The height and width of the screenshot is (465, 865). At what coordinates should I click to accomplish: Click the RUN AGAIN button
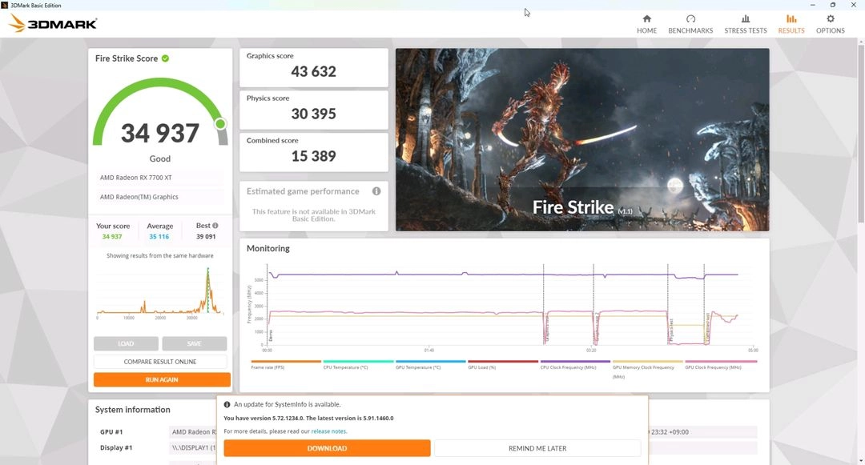(162, 379)
